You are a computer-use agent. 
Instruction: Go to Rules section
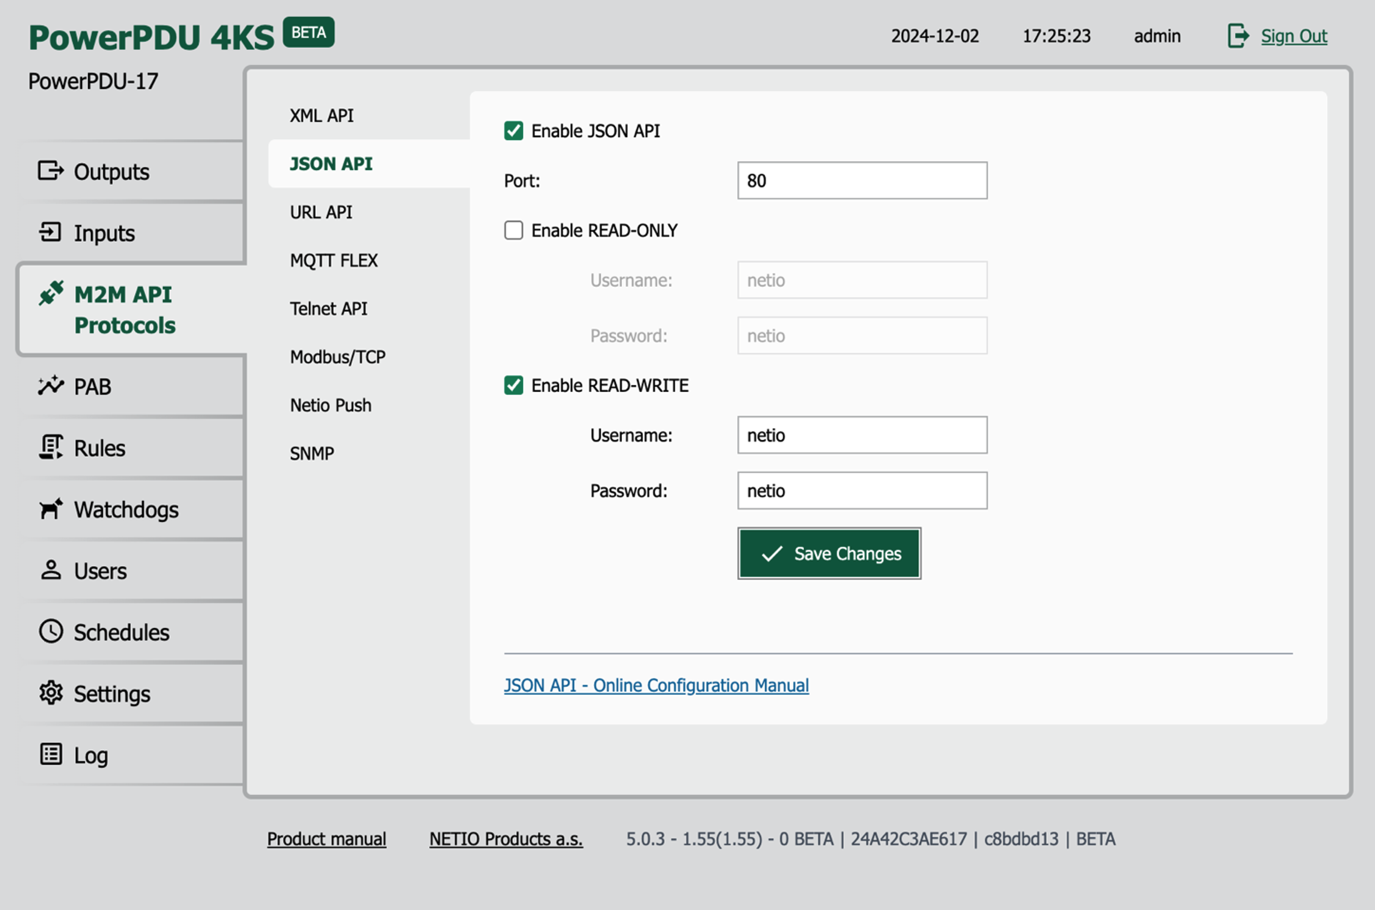[131, 447]
